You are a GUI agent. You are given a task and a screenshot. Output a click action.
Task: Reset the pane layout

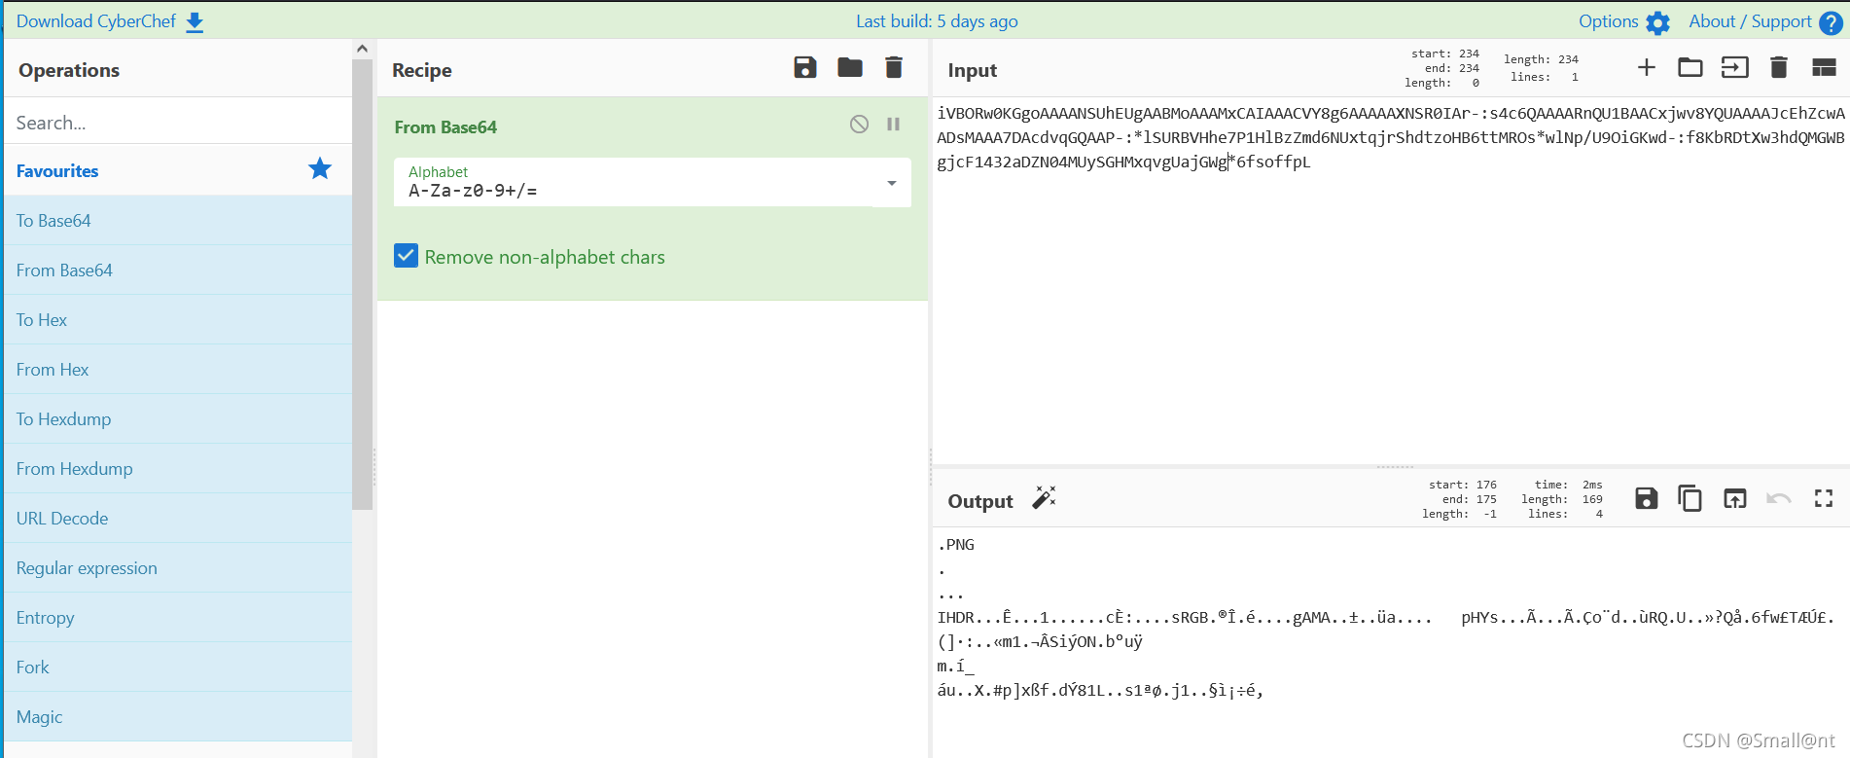(x=1824, y=67)
